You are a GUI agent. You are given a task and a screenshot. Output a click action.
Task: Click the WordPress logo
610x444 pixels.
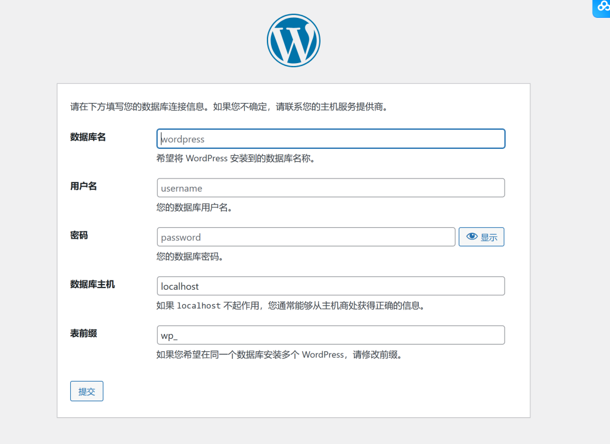294,40
